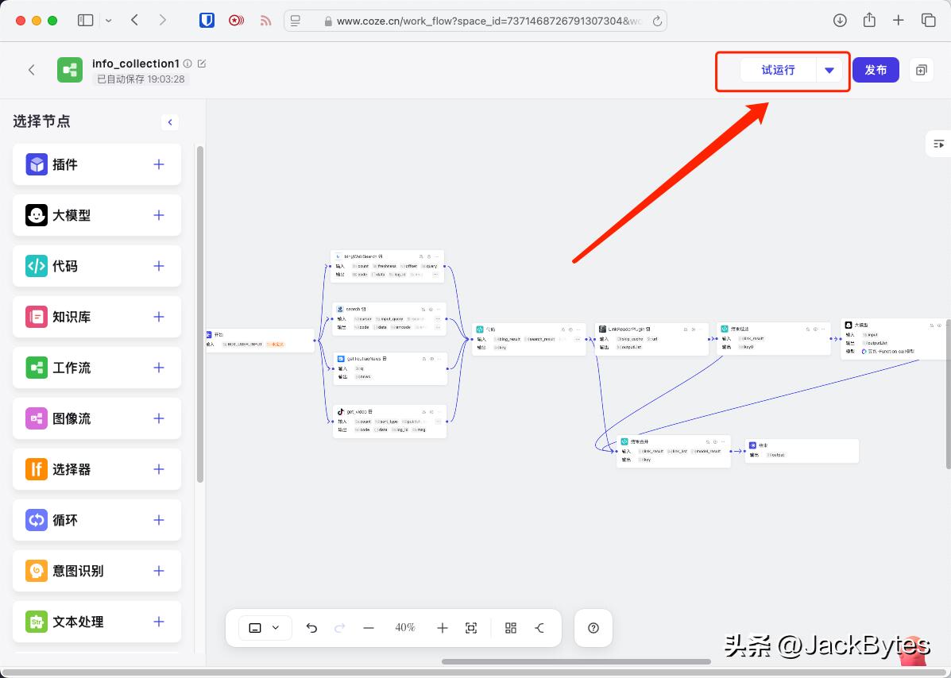Viewport: 951px width, 678px height.
Task: Open the Safari share menu
Action: (x=869, y=21)
